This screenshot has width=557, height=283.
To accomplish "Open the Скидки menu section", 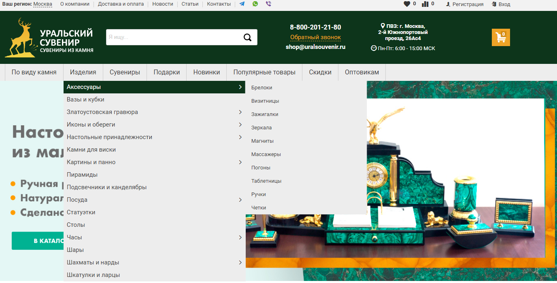I will click(x=320, y=72).
